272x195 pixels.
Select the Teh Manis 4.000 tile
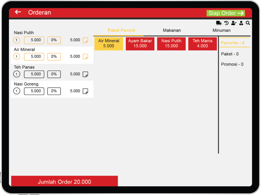(x=202, y=43)
